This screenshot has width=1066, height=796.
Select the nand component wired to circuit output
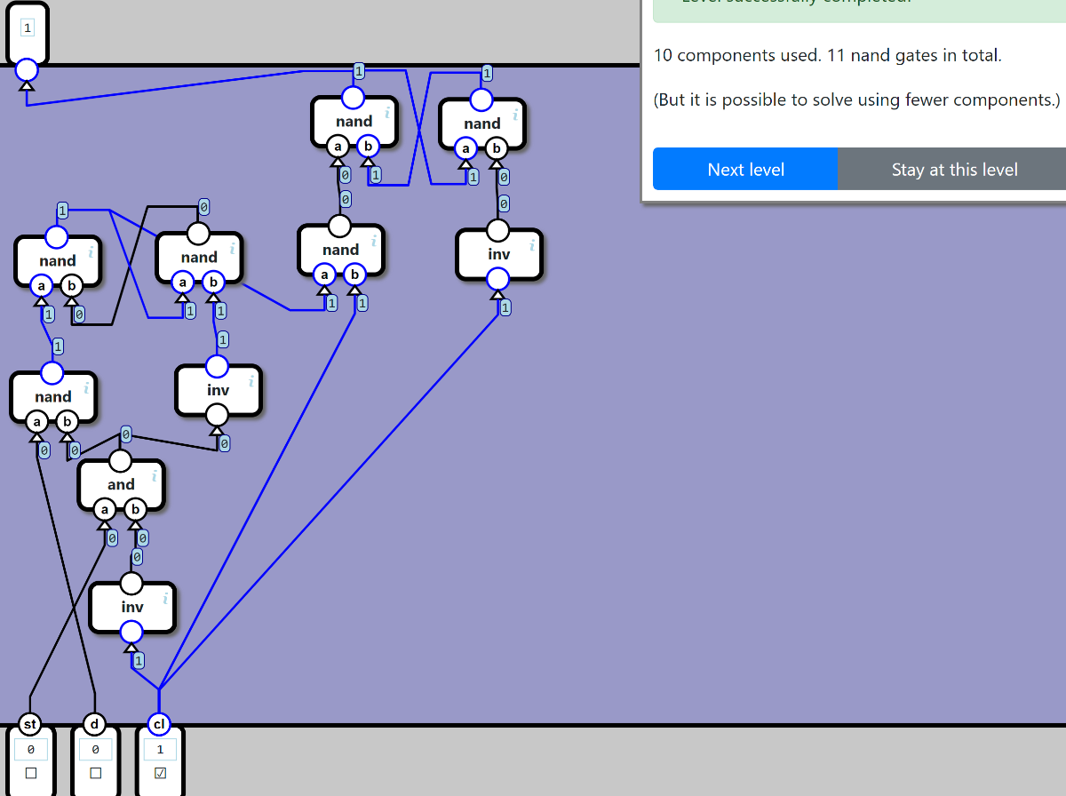point(354,122)
